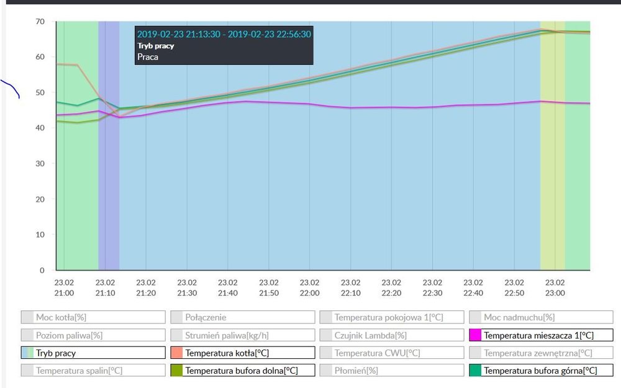Enable the Moc kotła[%] series
The width and height of the screenshot is (621, 388).
click(x=93, y=317)
